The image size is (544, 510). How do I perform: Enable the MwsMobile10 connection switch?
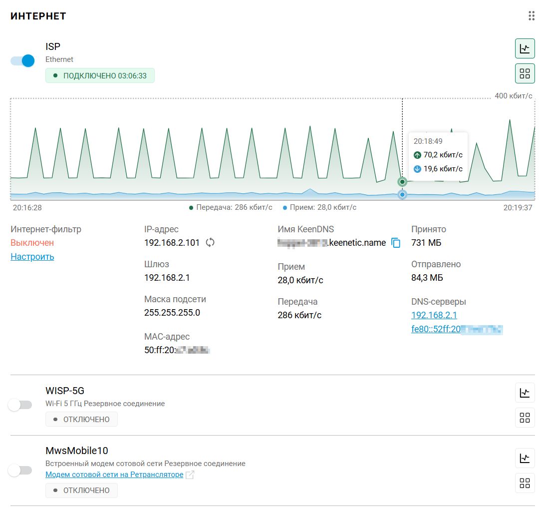(x=20, y=470)
